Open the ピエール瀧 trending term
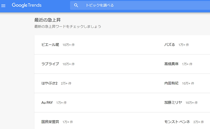The height and width of the screenshot is (129, 210). pyautogui.click(x=50, y=45)
